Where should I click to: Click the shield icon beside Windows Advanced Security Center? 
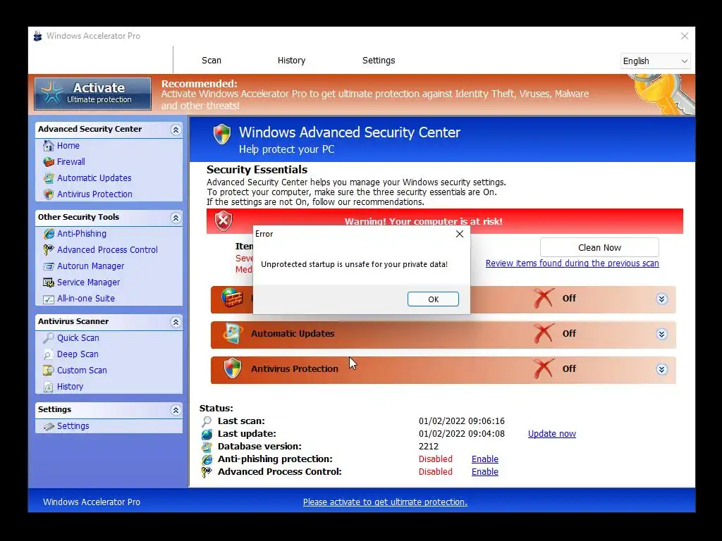(x=222, y=135)
